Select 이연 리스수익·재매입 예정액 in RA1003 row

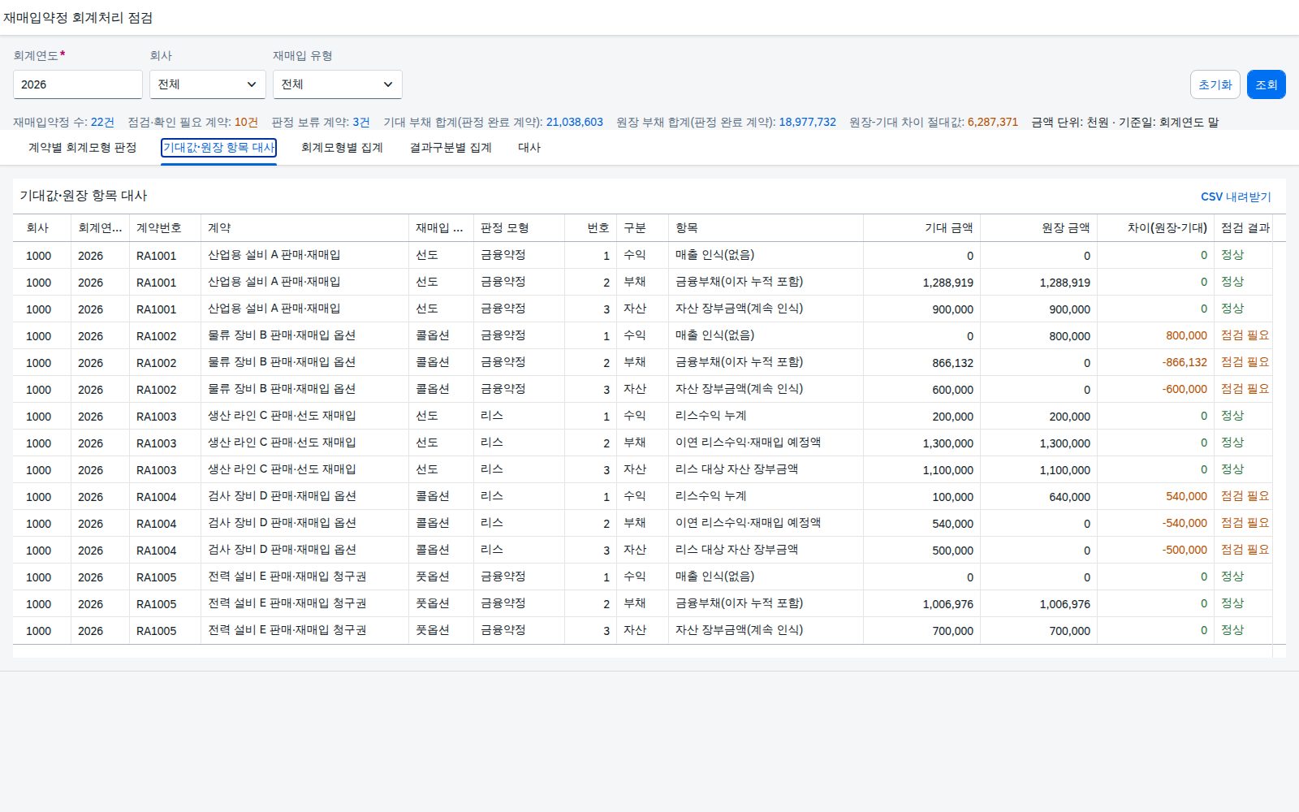point(748,443)
